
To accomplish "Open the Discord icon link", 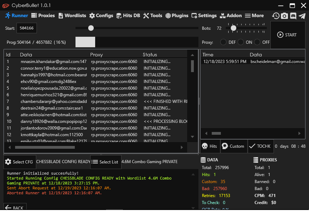I will click(x=293, y=16).
